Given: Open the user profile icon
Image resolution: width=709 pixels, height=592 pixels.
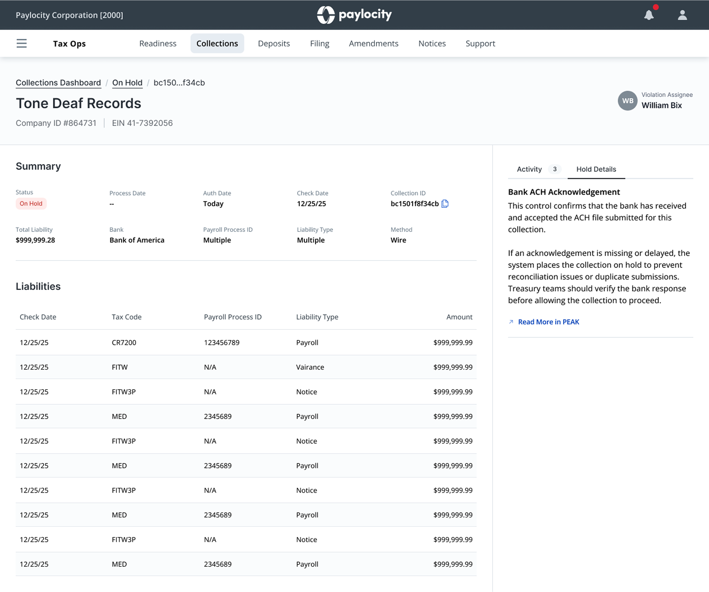Looking at the screenshot, I should coord(682,15).
